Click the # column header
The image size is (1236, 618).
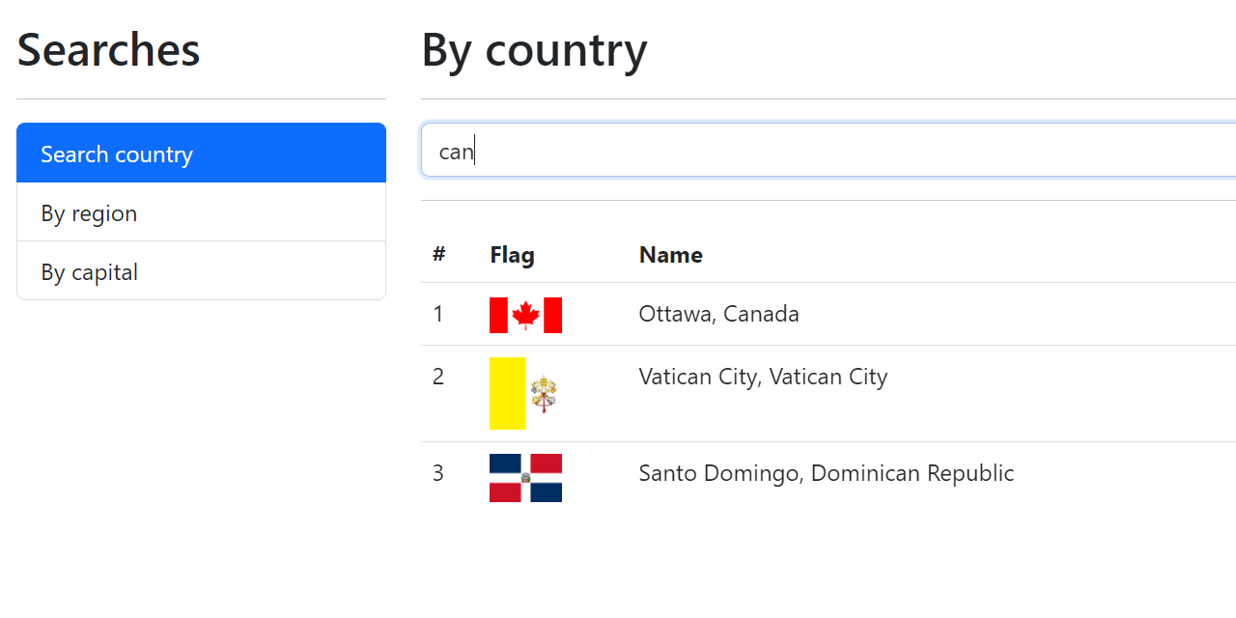[438, 254]
